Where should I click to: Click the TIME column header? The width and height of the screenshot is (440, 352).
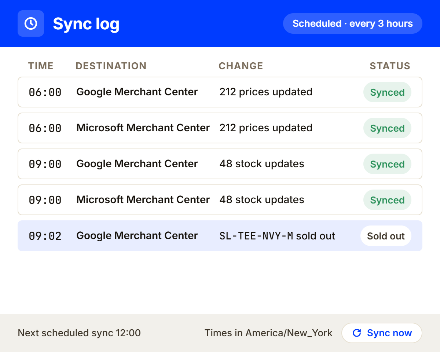coord(41,66)
